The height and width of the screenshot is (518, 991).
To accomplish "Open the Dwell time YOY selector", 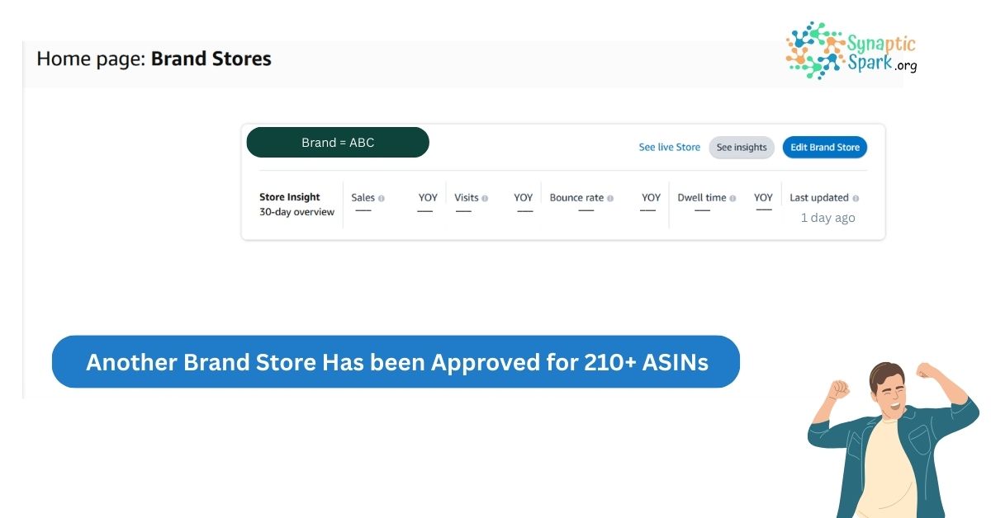I will pos(763,197).
